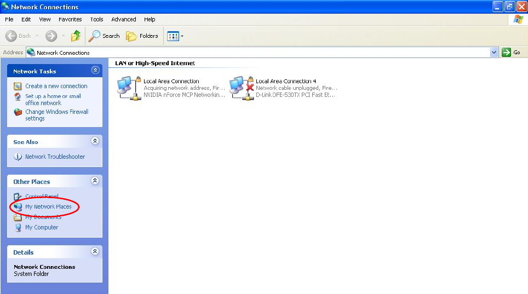Toggle the Folders pane button
Viewport: 528px width, 294px height.
tap(142, 36)
